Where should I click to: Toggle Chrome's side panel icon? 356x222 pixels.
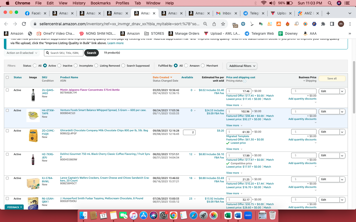click(332, 24)
